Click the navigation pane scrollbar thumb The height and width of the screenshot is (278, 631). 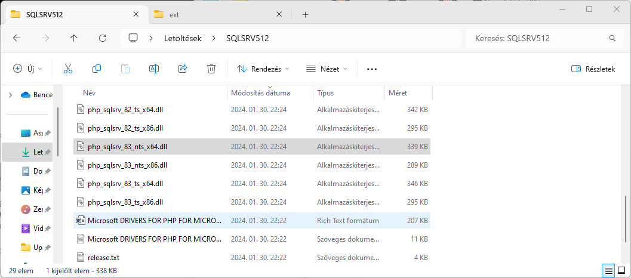click(x=58, y=132)
